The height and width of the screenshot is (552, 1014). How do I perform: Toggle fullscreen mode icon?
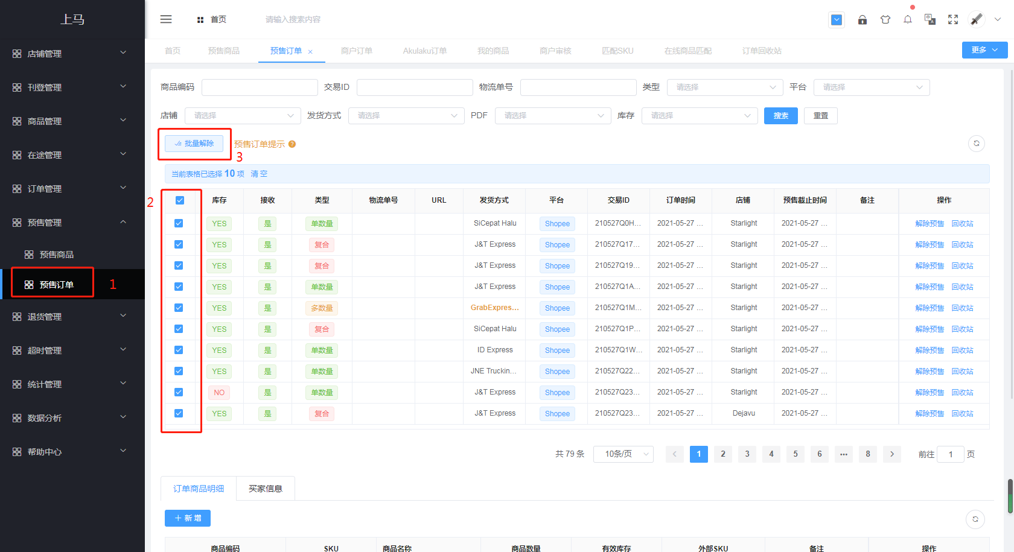click(953, 20)
